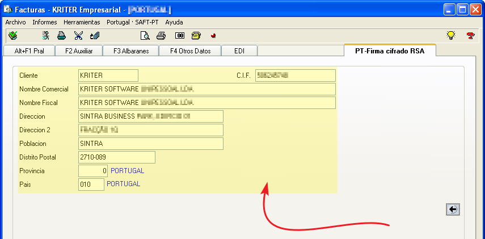Click the Nombre Fiscal input field

tap(207, 103)
